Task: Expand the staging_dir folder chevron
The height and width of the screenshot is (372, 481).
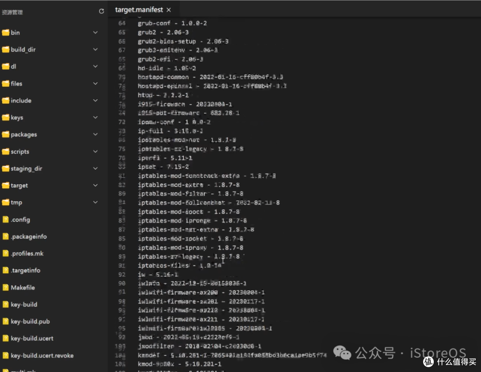Action: pos(95,168)
